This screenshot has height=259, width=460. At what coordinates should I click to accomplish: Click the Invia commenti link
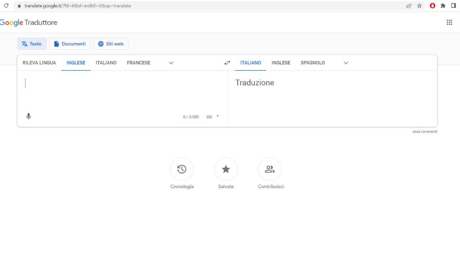(x=425, y=132)
